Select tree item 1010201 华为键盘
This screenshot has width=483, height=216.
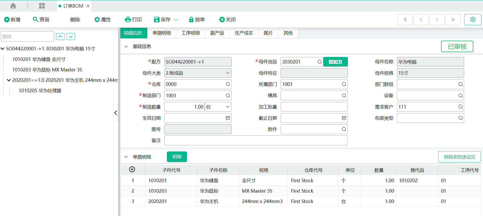click(39, 59)
